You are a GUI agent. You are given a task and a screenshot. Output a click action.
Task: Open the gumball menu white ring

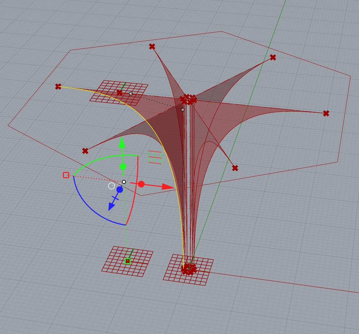(x=112, y=186)
